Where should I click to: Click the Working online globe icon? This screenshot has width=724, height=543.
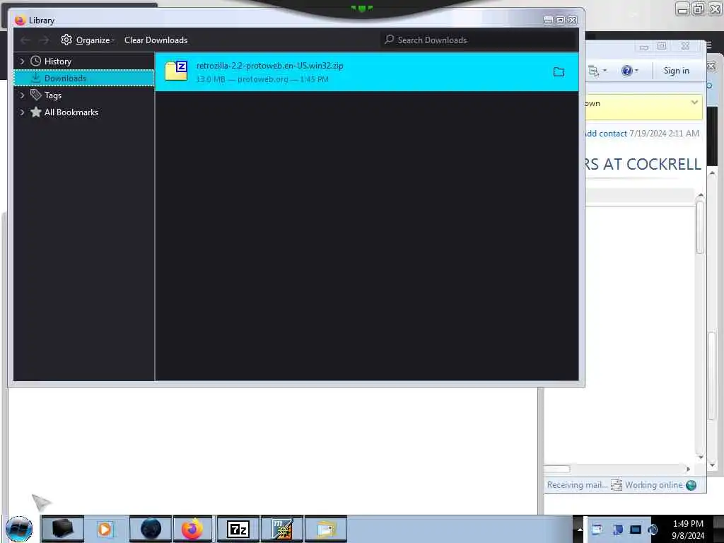coord(691,485)
